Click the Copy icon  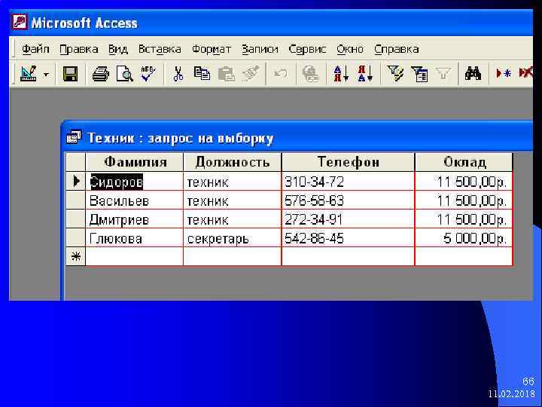click(x=202, y=74)
